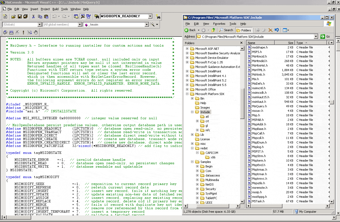Click the Open file icon in Visual C++
This screenshot has height=222, width=340.
point(13,17)
